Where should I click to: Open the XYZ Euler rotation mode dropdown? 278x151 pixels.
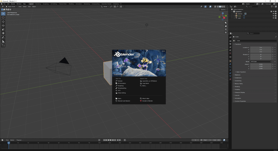pos(261,61)
